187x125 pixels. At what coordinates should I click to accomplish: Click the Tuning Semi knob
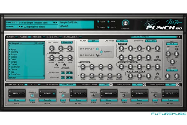coord(83,67)
